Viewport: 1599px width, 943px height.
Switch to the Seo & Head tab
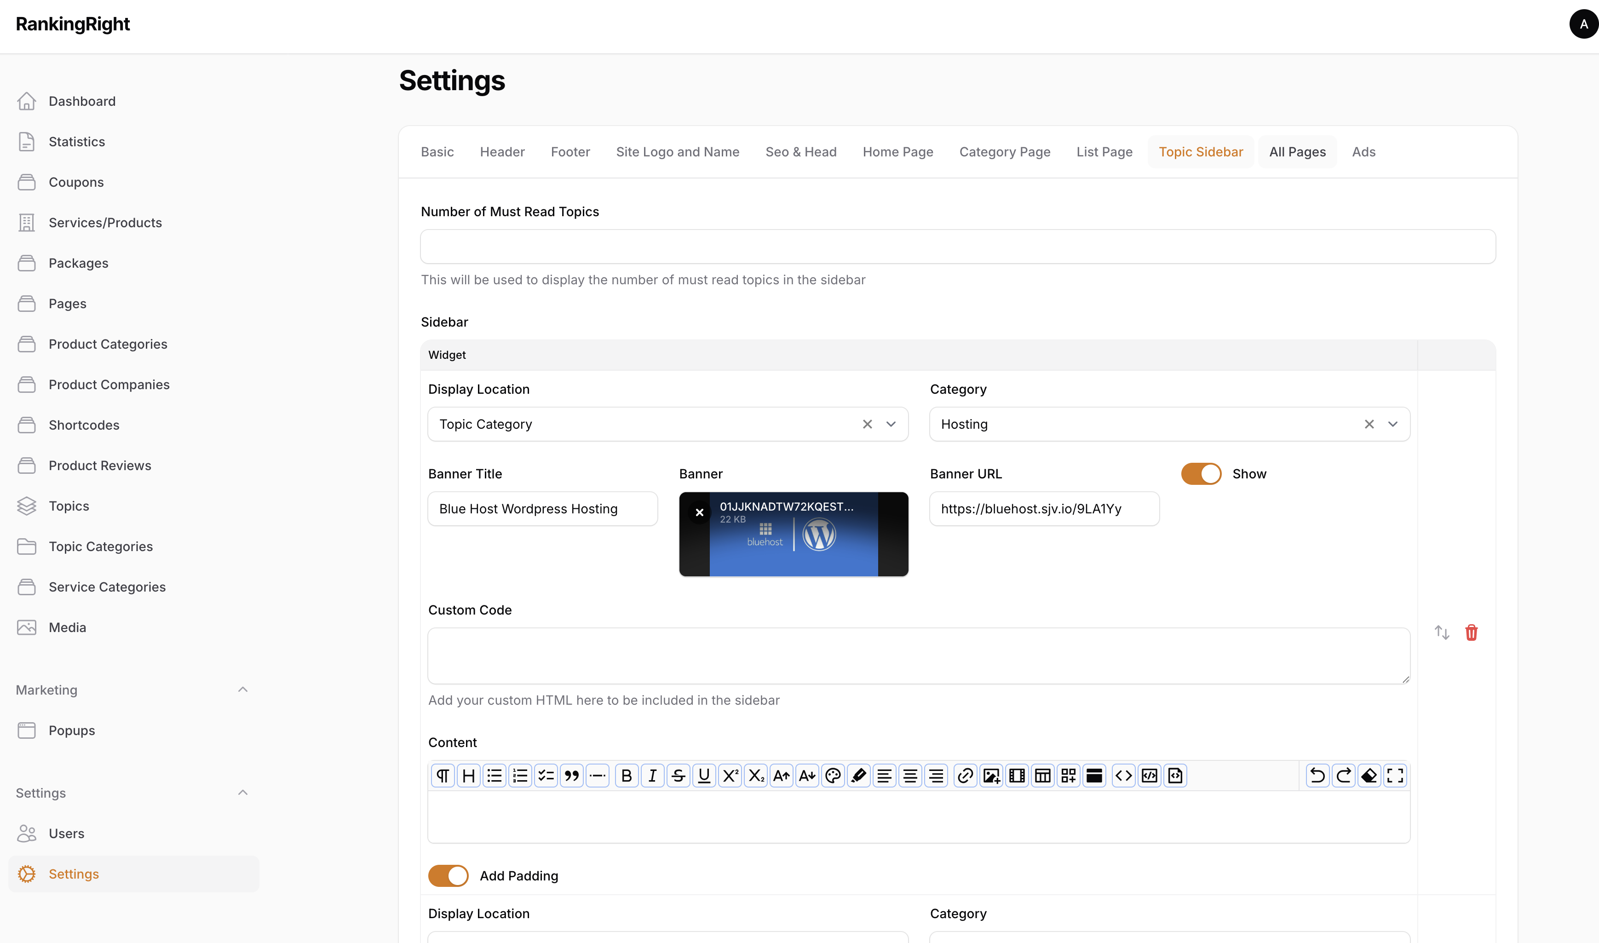[801, 151]
